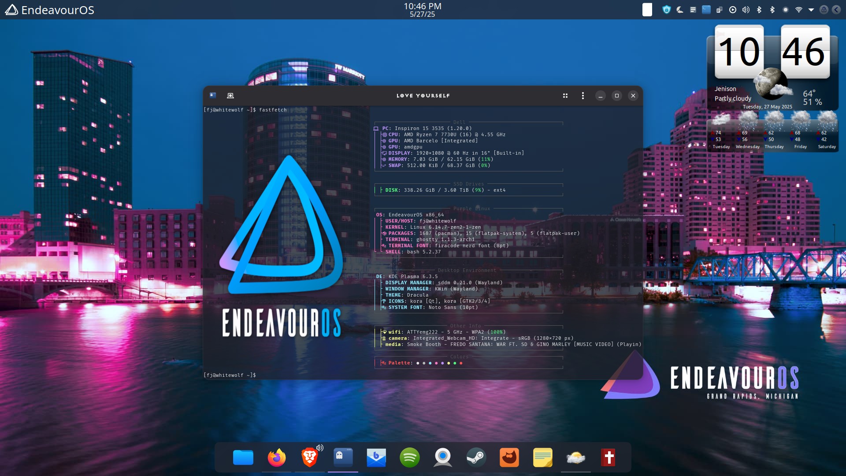Image resolution: width=846 pixels, height=476 pixels.
Task: Click the lock screen panel button
Action: pos(824,10)
